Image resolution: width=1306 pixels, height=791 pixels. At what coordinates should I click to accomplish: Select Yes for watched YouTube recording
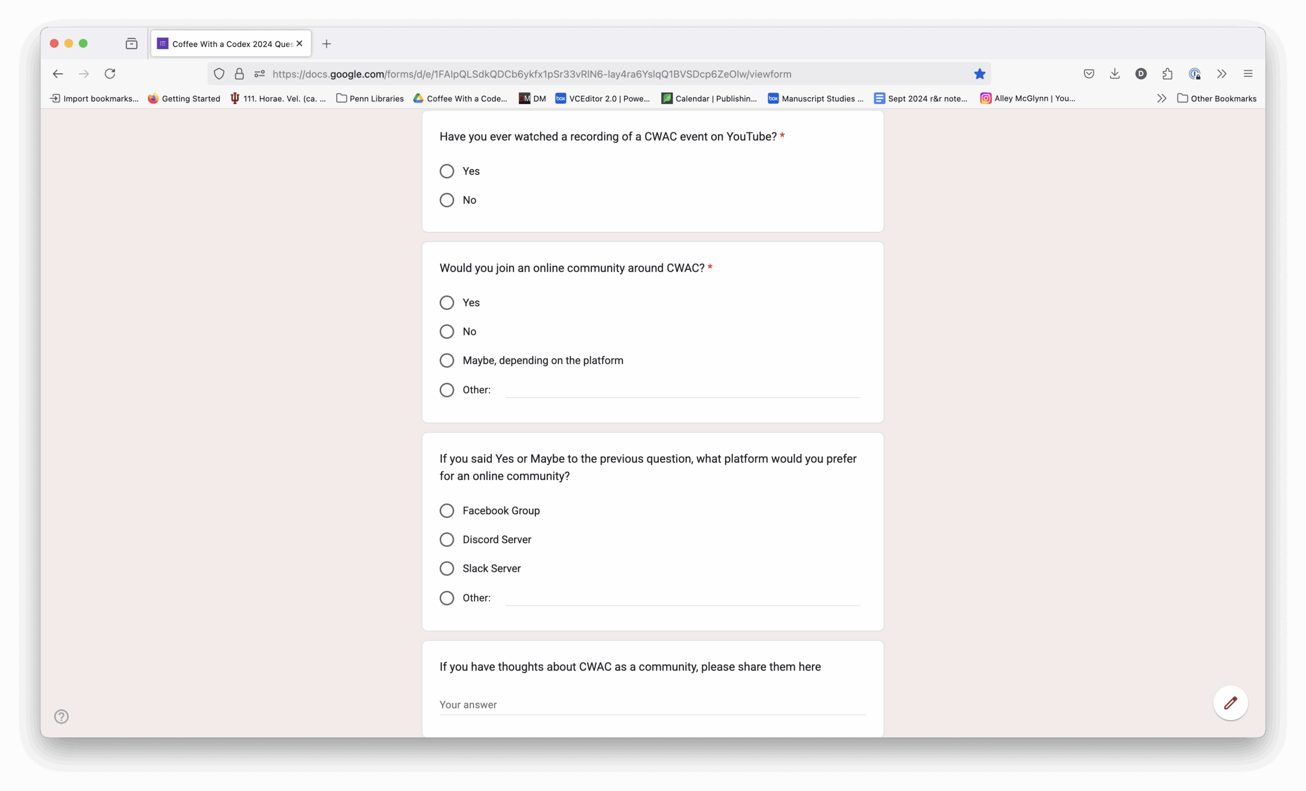point(447,171)
